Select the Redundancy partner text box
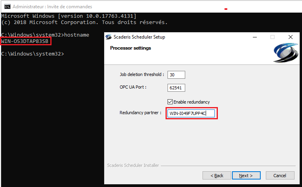302x187 pixels. [191, 113]
